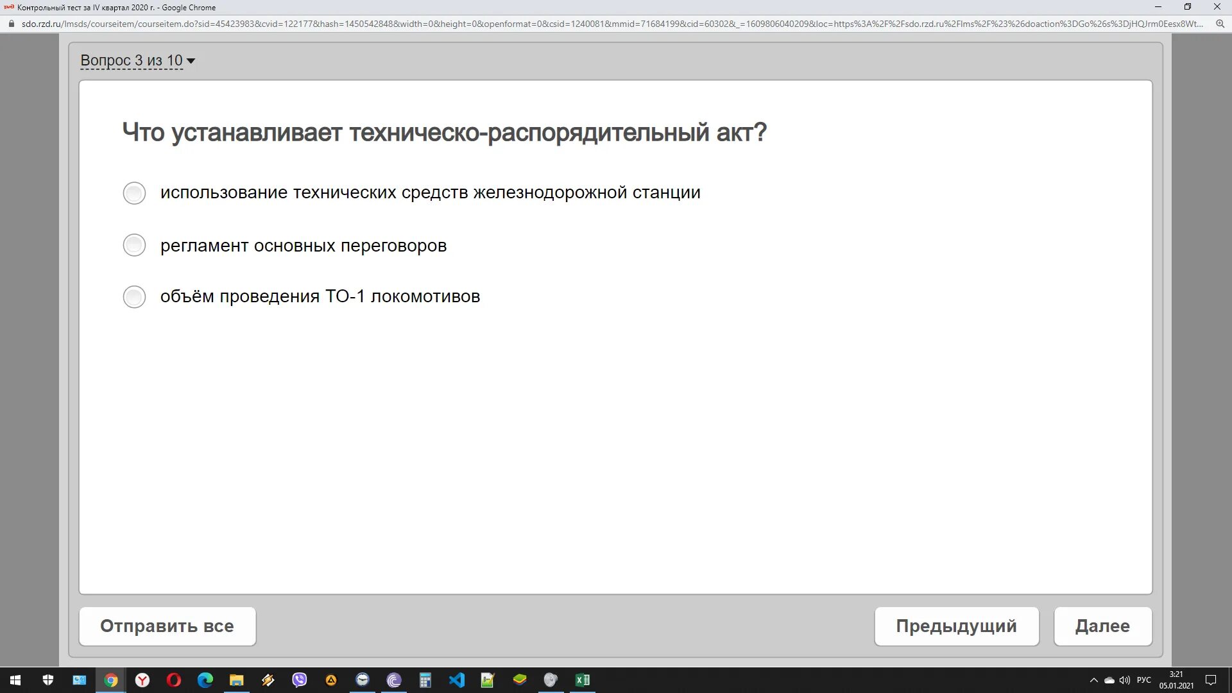This screenshot has width=1232, height=693.
Task: Click the zoom magnifier in address bar
Action: point(1220,24)
